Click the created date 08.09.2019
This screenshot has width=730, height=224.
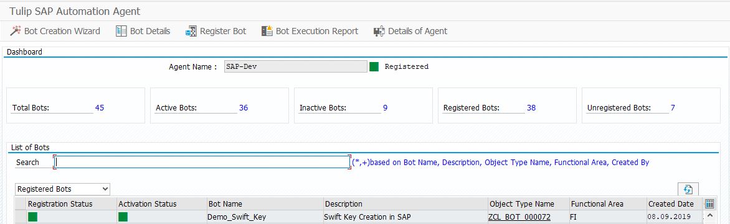point(674,217)
